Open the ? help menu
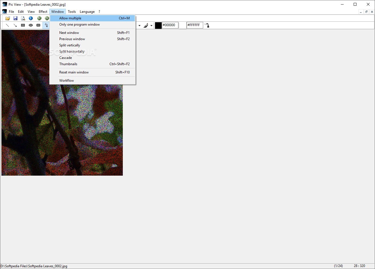The image size is (375, 269). coord(99,12)
